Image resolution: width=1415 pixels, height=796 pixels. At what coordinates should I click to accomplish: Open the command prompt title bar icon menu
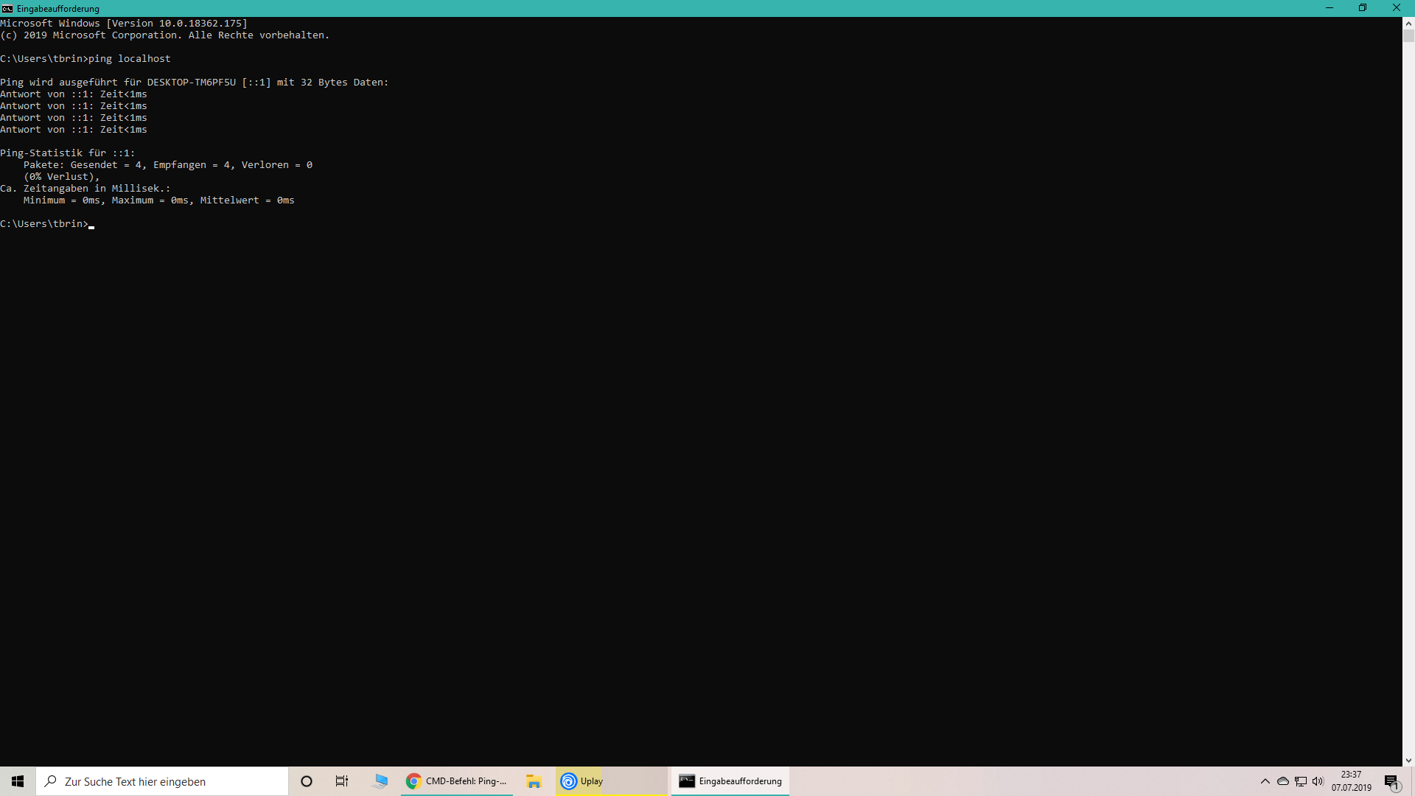7,8
